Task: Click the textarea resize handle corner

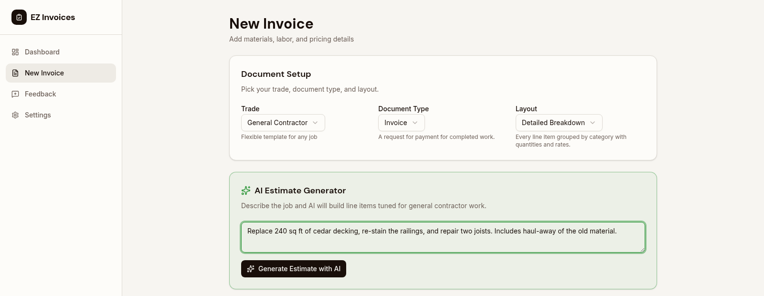Action: [642, 250]
